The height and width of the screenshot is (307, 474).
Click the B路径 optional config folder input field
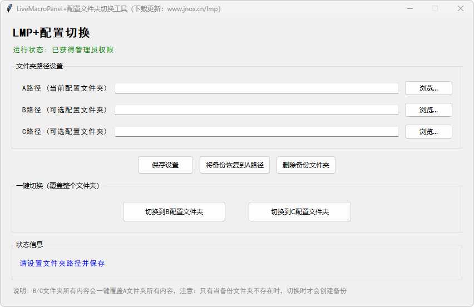(x=256, y=110)
